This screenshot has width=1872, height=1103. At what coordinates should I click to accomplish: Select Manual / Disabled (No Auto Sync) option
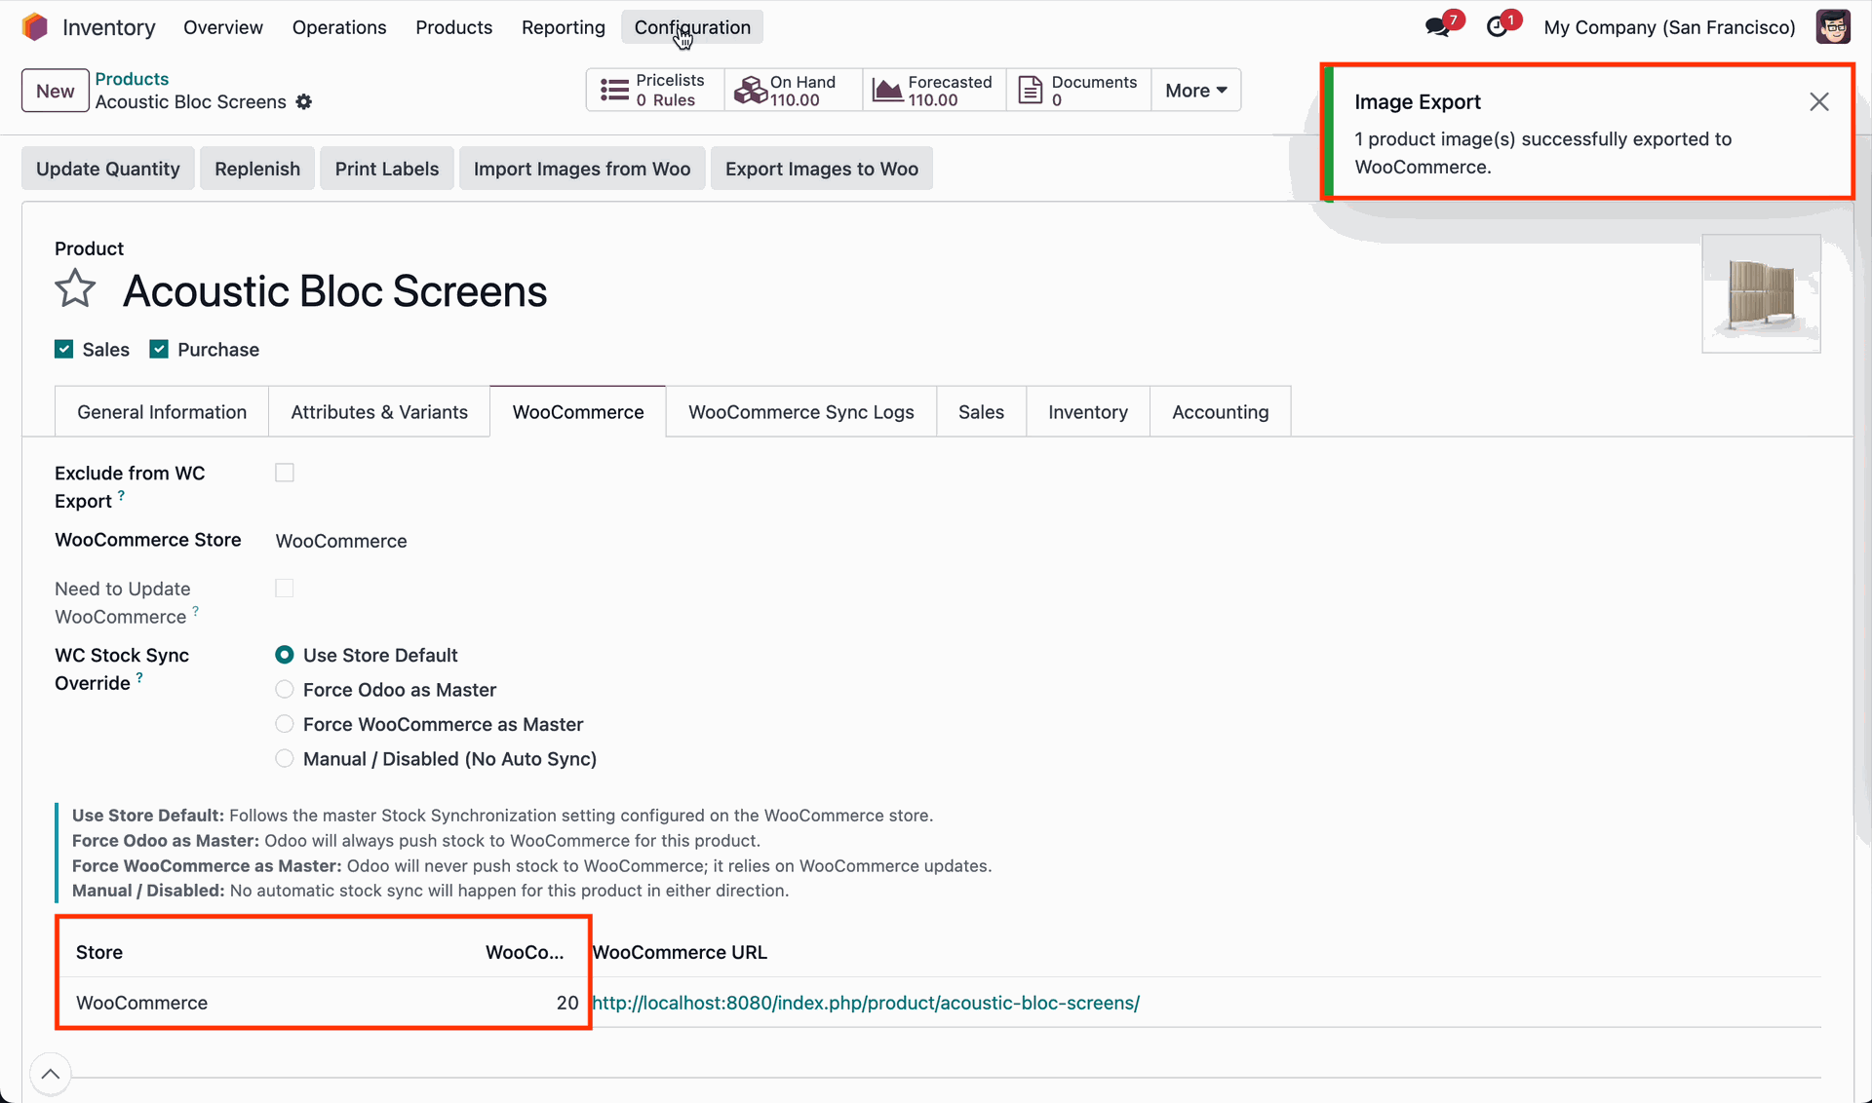tap(285, 759)
